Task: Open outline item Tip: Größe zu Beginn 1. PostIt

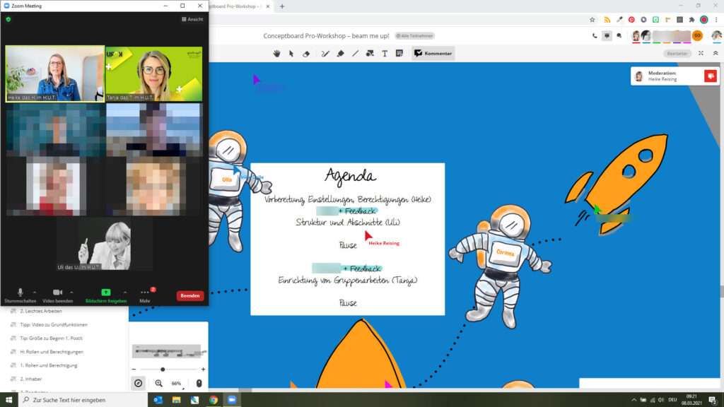Action: (51, 338)
